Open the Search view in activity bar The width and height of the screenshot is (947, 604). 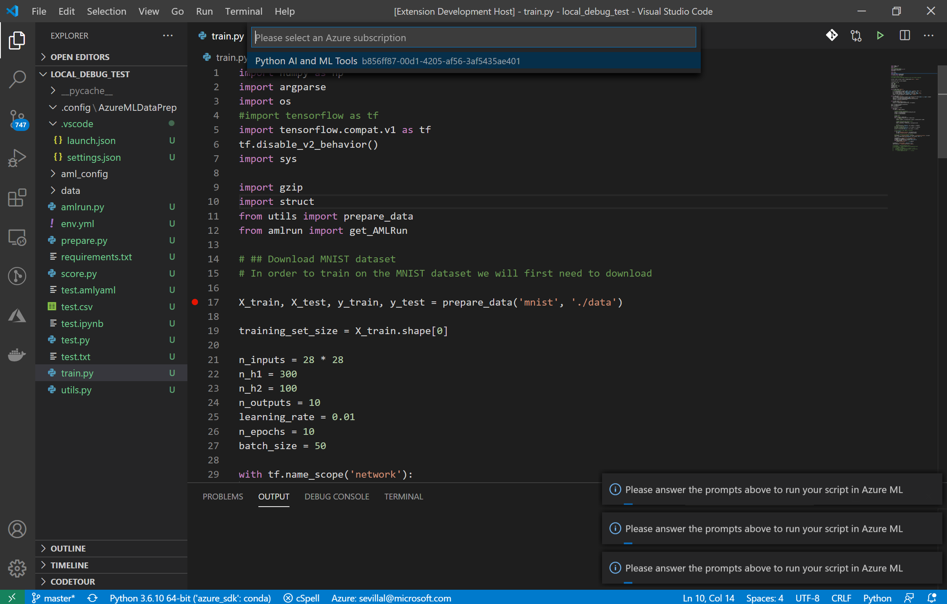click(17, 79)
